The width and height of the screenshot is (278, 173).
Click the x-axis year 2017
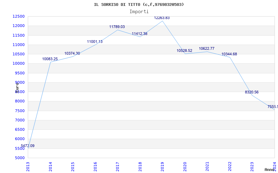click(x=117, y=167)
